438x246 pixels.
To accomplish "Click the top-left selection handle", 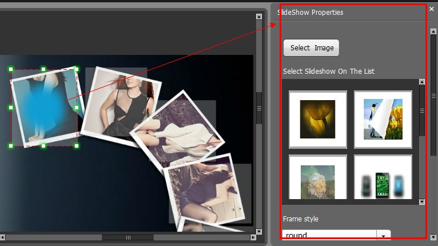I will pos(11,69).
